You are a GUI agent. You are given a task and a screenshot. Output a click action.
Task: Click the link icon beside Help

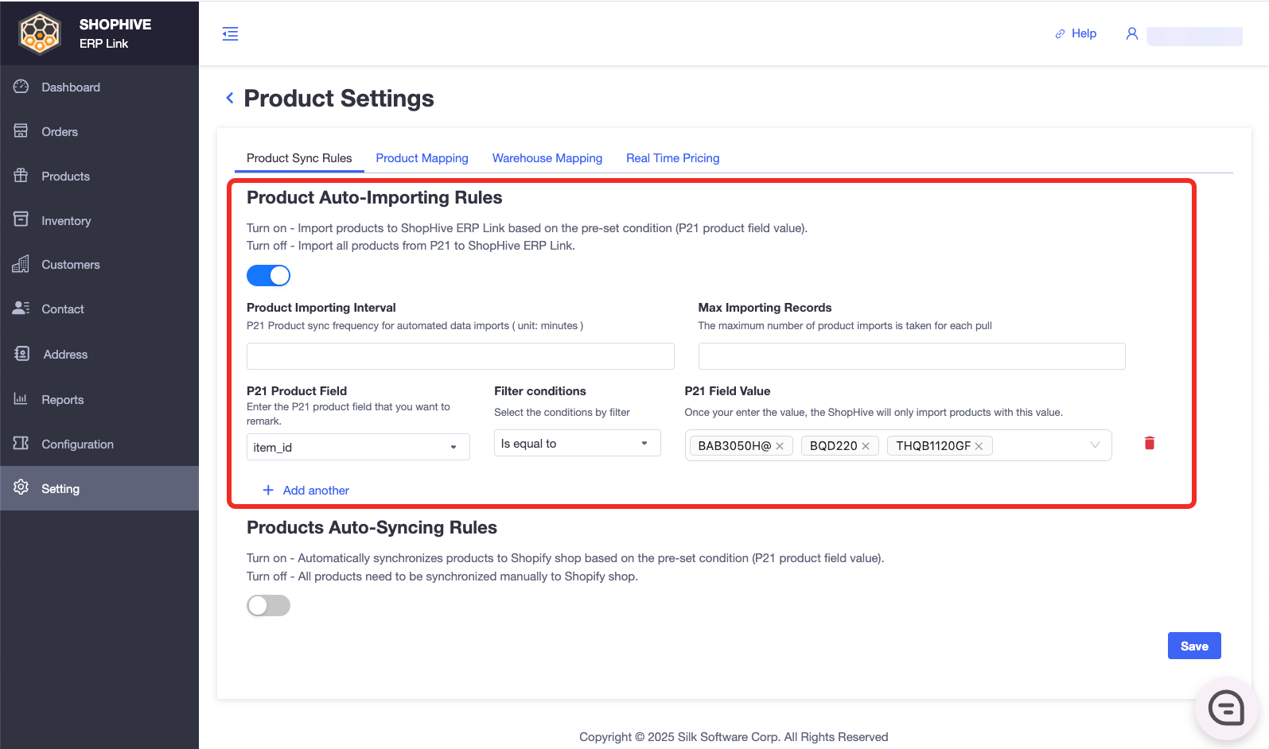[1060, 33]
